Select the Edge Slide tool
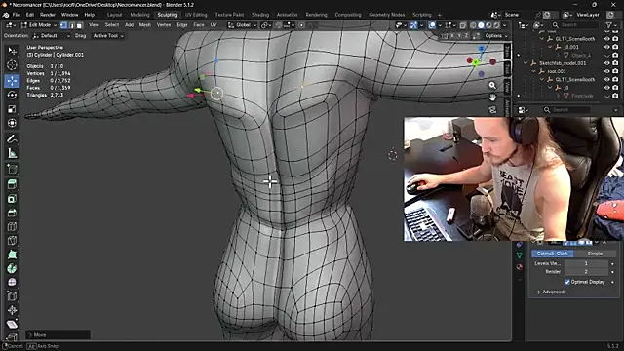Viewport: 624px width, 351px height. [12, 296]
